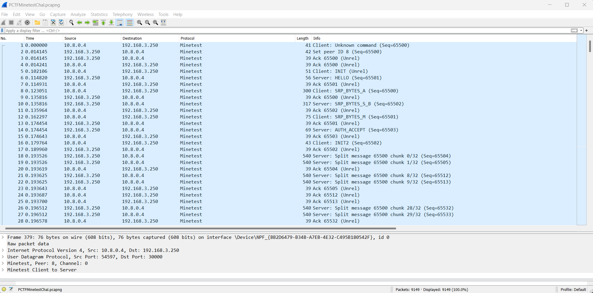Click the stop capture square icon

tap(11, 22)
